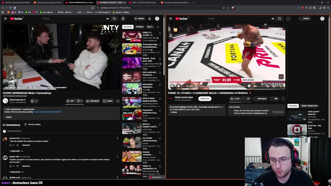Image resolution: width=331 pixels, height=186 pixels.
Task: Open options for Medusa - Szafa suggested video
Action: tap(160, 59)
